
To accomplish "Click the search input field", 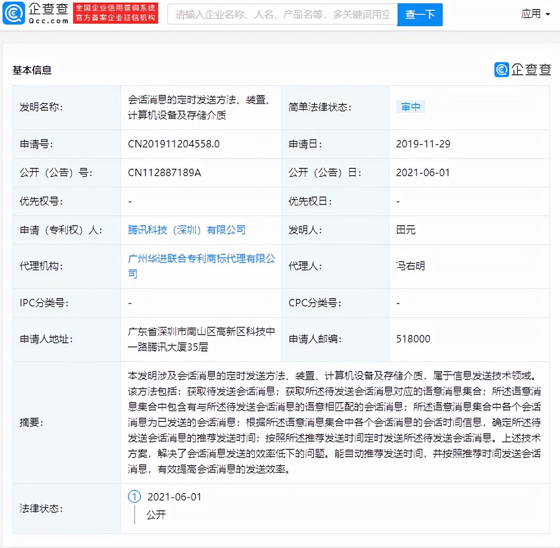I will point(282,14).
